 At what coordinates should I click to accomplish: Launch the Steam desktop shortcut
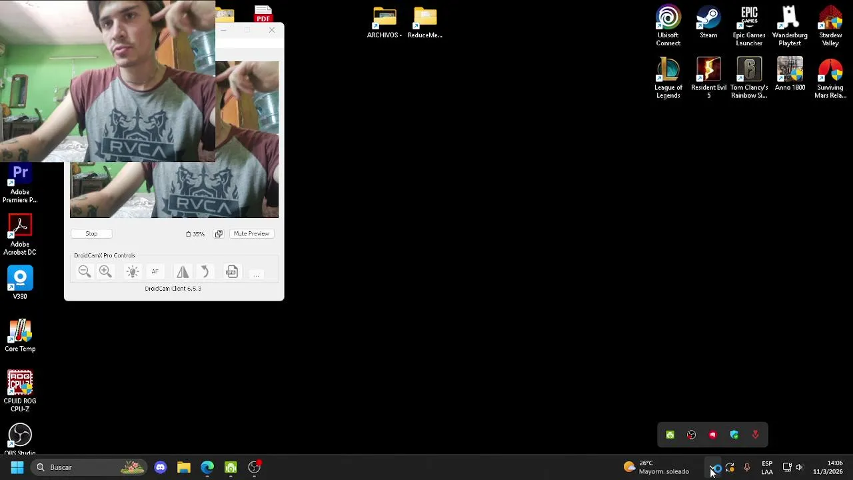(x=708, y=23)
